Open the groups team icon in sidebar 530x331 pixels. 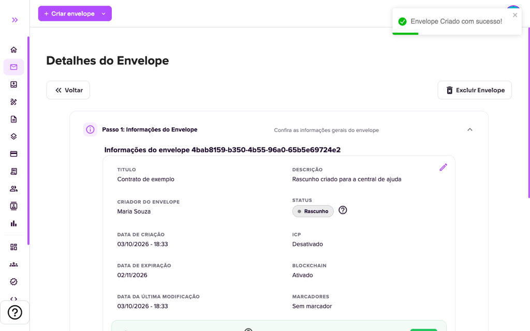[13, 264]
